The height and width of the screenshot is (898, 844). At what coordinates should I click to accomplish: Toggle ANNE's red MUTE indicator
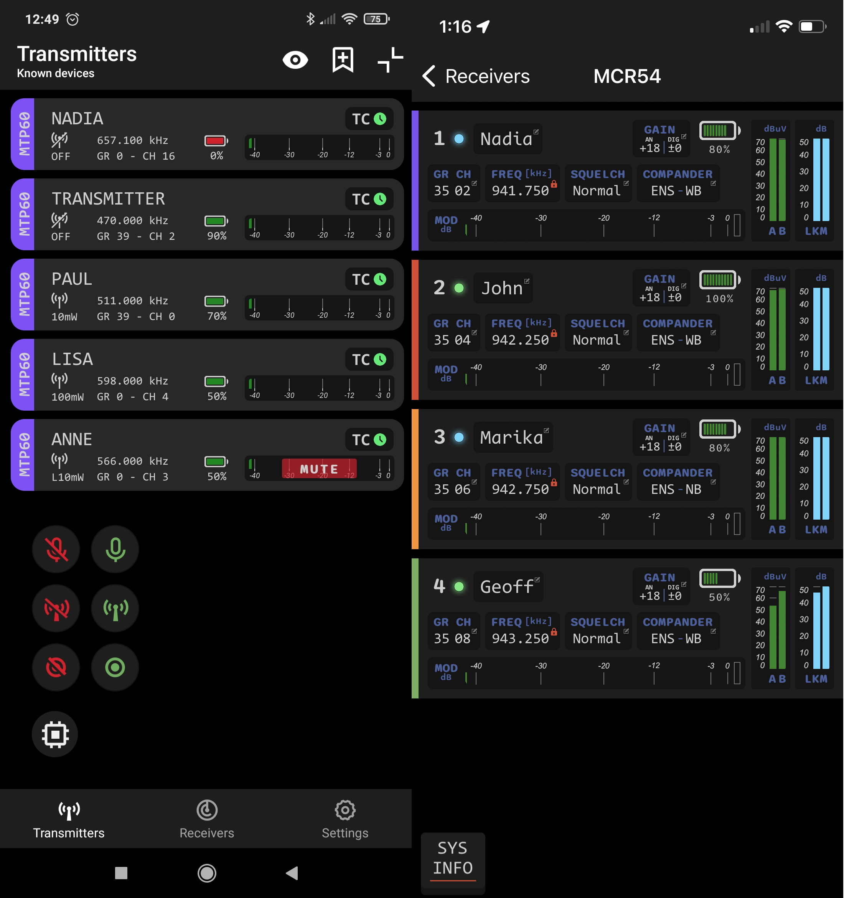click(319, 469)
